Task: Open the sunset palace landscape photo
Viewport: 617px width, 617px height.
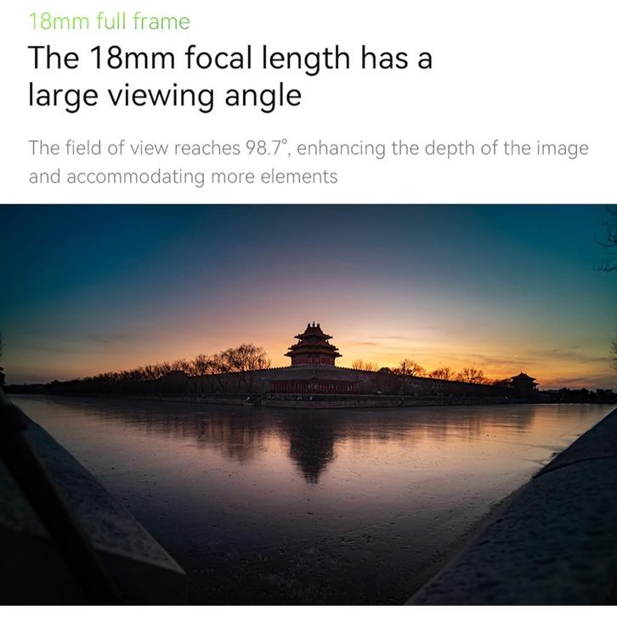Action: click(x=308, y=405)
